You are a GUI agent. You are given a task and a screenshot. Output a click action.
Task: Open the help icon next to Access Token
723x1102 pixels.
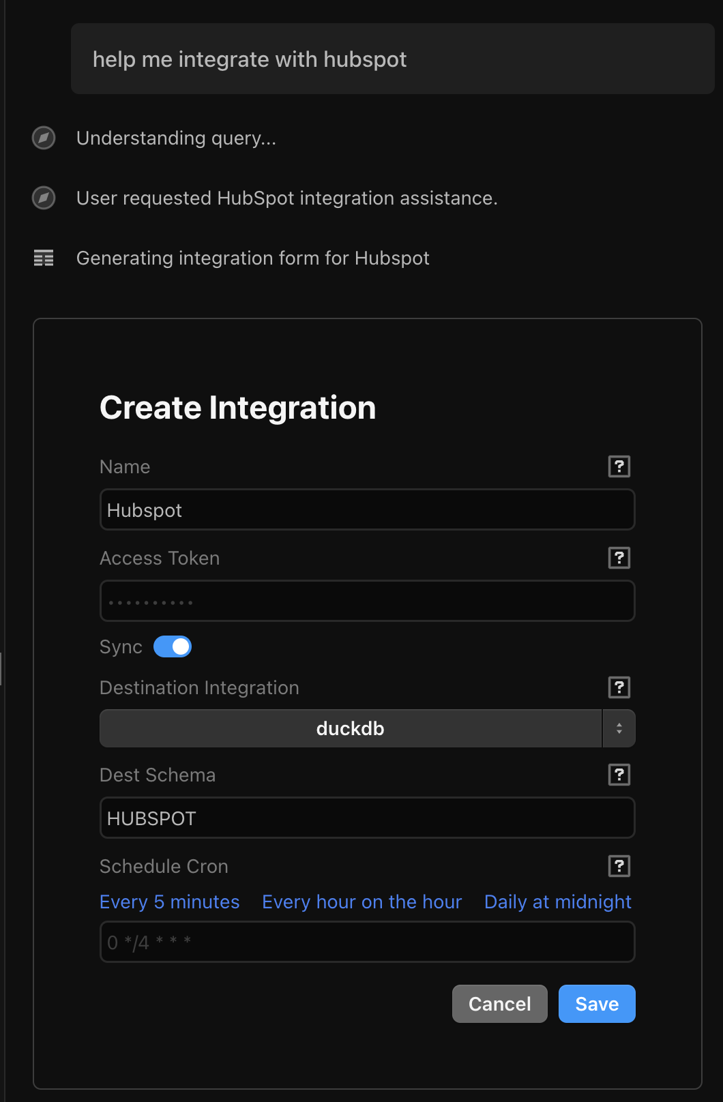click(x=619, y=558)
